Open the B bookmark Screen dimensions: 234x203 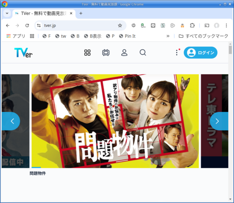[75, 36]
